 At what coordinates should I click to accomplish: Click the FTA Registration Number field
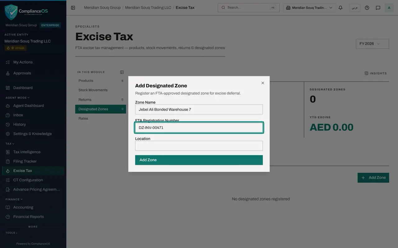pyautogui.click(x=199, y=128)
